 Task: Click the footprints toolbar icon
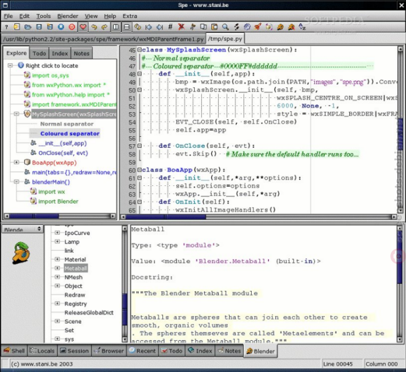pos(236,27)
